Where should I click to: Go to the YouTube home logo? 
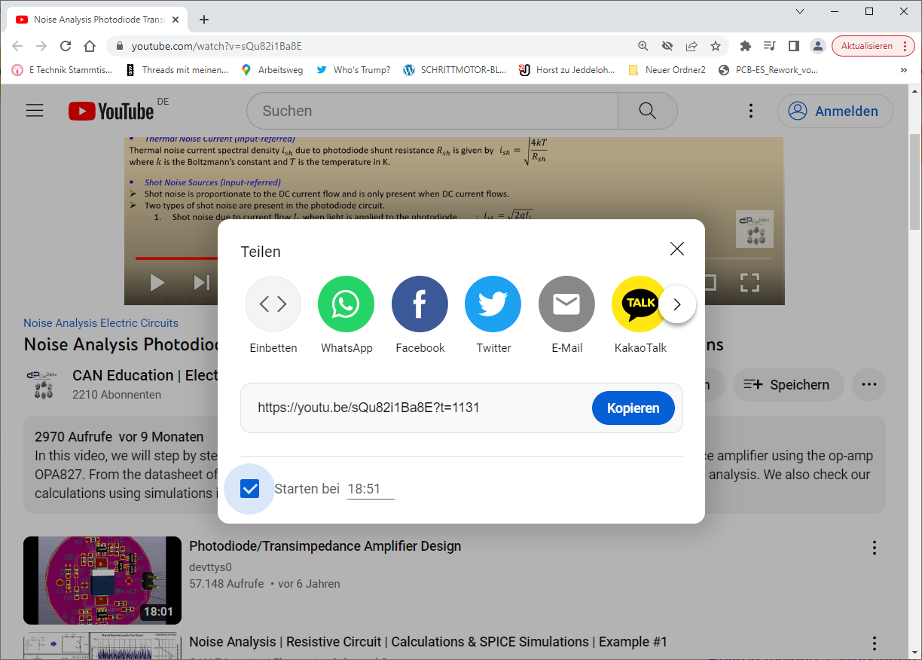pyautogui.click(x=111, y=112)
